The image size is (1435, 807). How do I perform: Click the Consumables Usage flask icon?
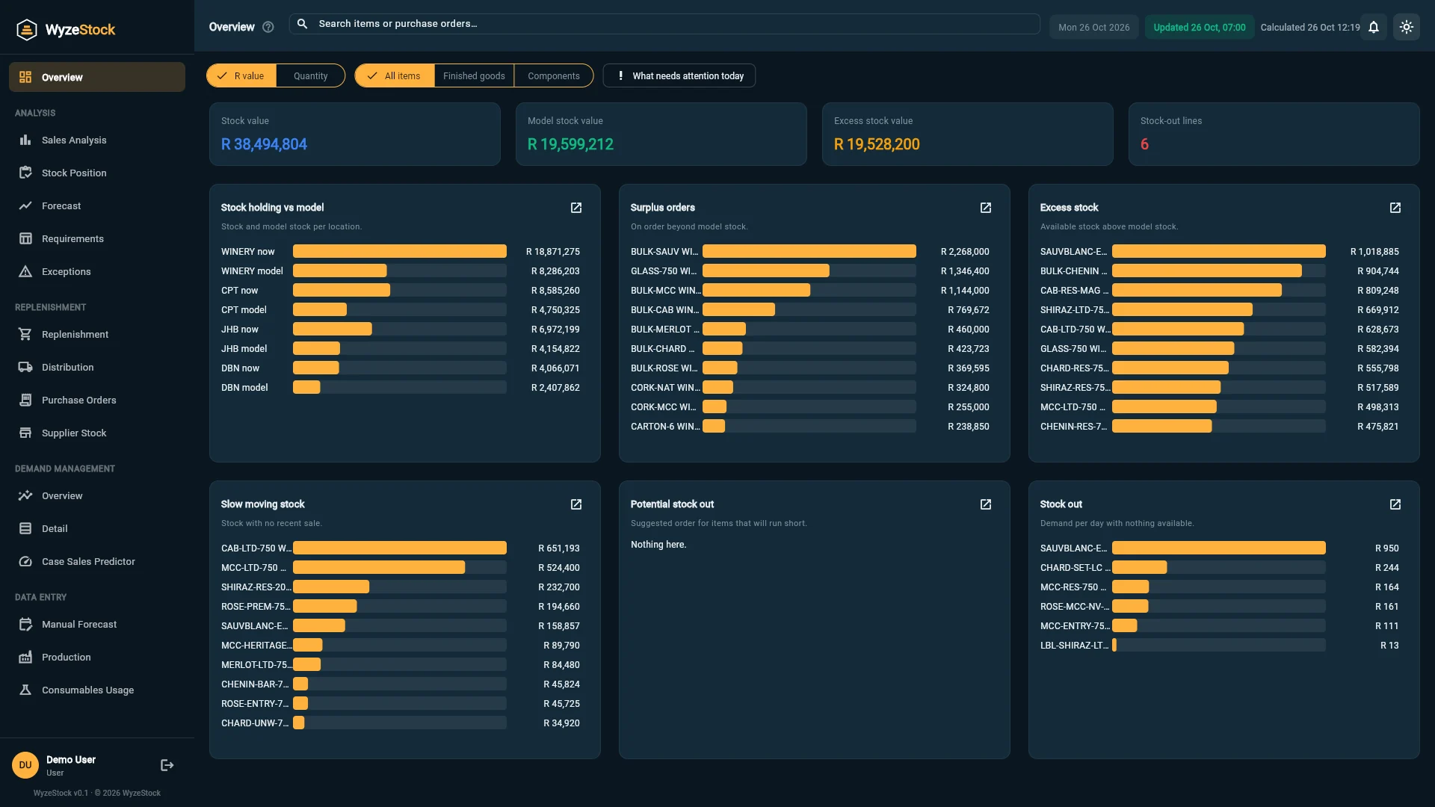click(25, 690)
